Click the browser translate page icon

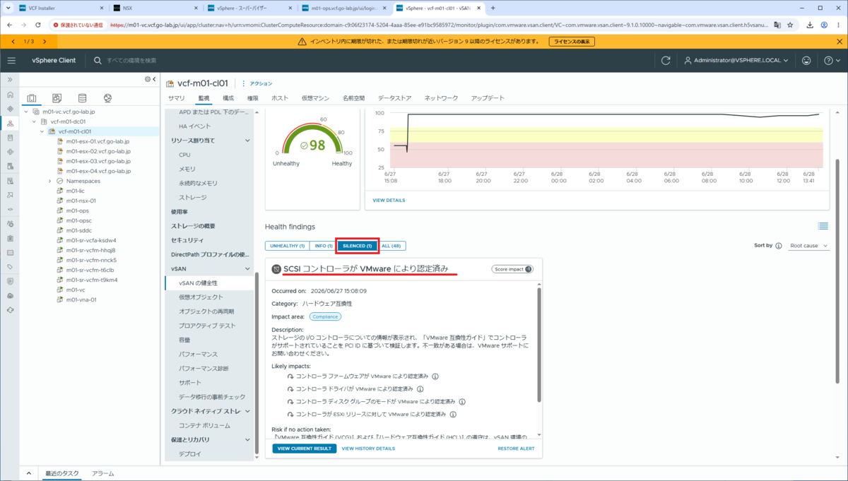click(x=777, y=25)
